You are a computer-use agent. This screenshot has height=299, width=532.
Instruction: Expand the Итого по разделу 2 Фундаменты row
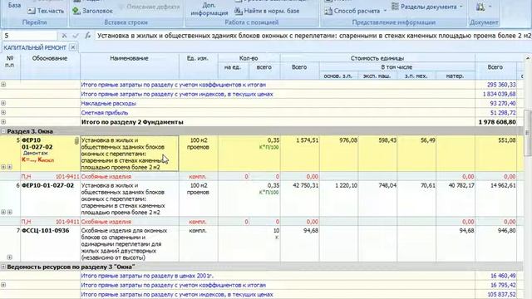(3, 121)
